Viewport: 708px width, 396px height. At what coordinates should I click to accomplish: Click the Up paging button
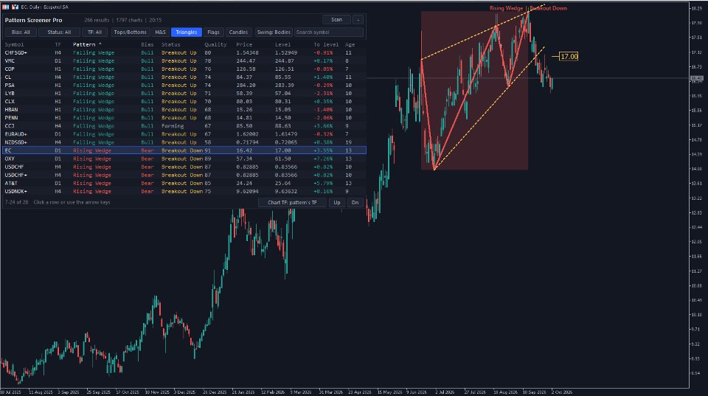[337, 202]
